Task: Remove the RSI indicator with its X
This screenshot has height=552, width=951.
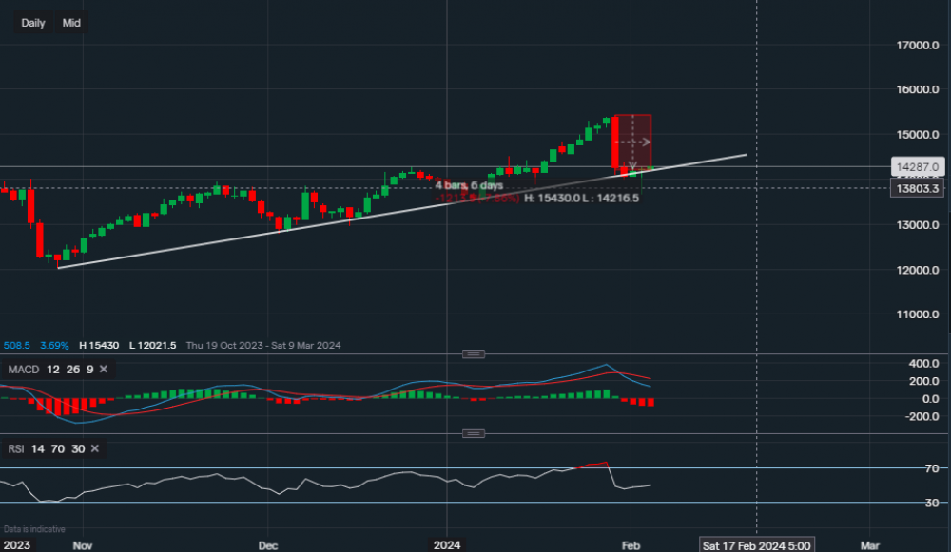Action: [94, 447]
